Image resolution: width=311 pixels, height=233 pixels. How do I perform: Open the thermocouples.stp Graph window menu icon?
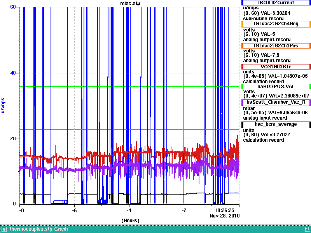coord(4,229)
